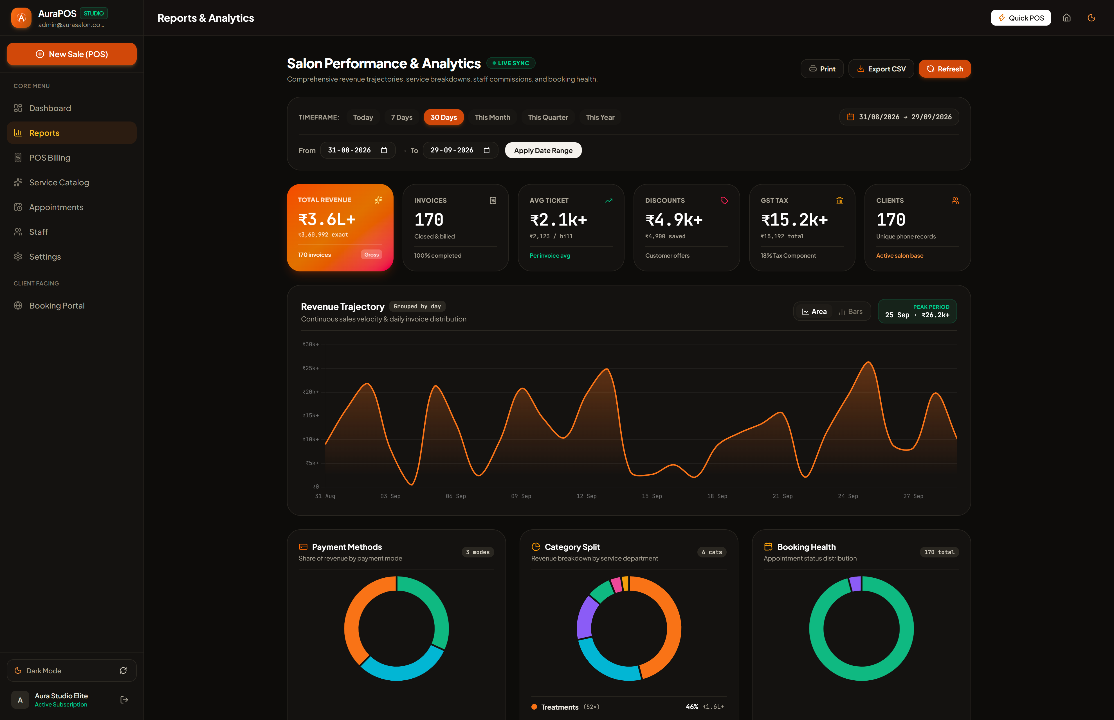
Task: Switch chart to Area view
Action: (x=814, y=311)
